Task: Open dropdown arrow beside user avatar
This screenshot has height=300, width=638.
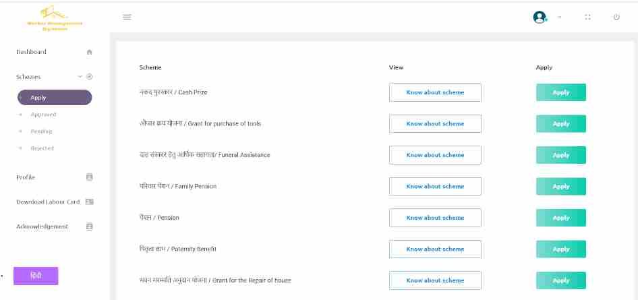Action: coord(559,17)
